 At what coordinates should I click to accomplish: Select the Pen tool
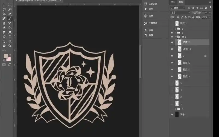pyautogui.click(x=4, y=37)
